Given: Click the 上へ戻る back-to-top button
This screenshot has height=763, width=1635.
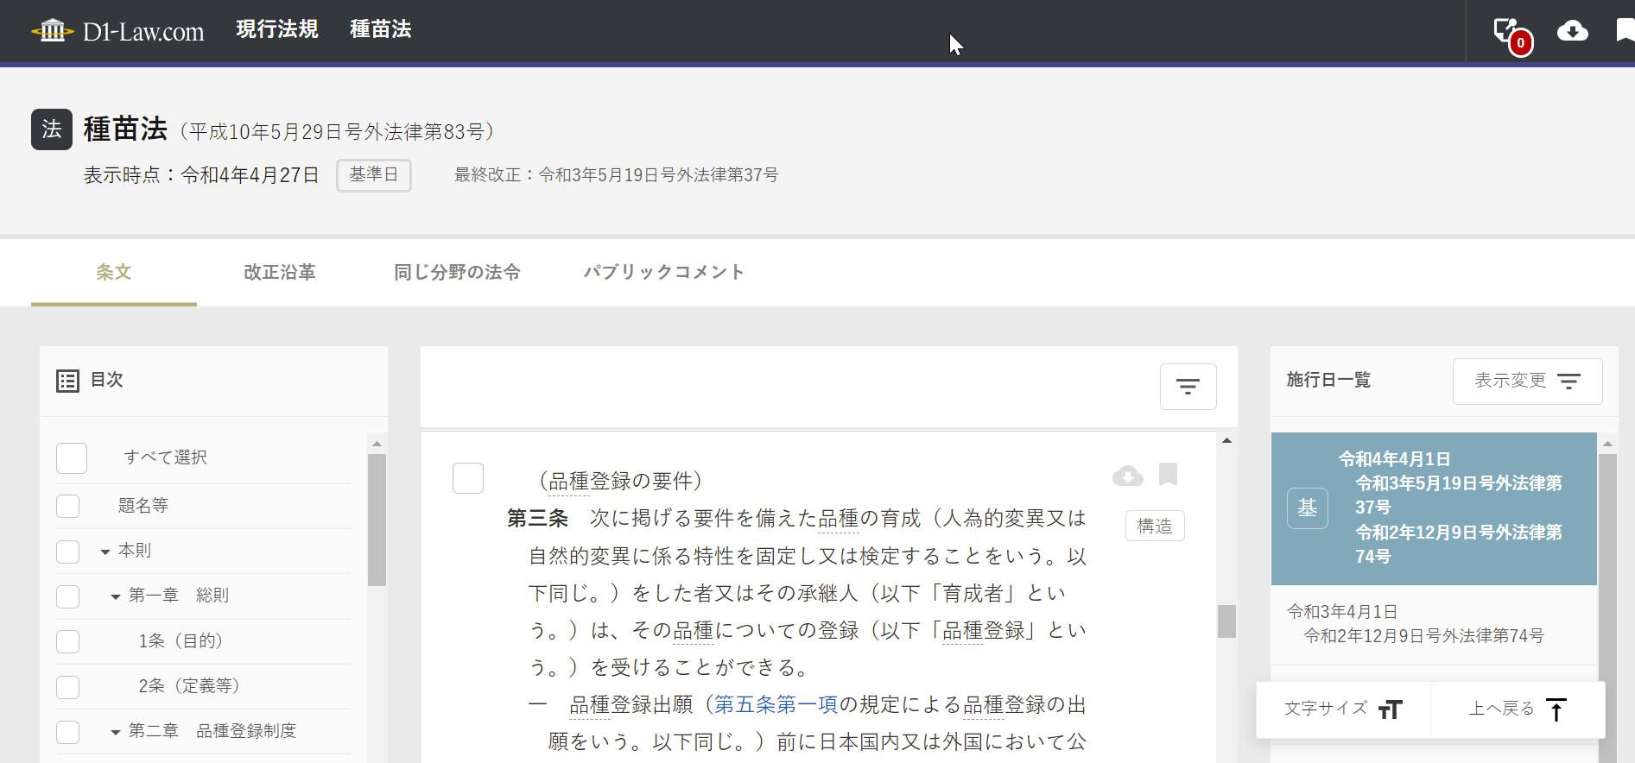Looking at the screenshot, I should click(x=1518, y=709).
